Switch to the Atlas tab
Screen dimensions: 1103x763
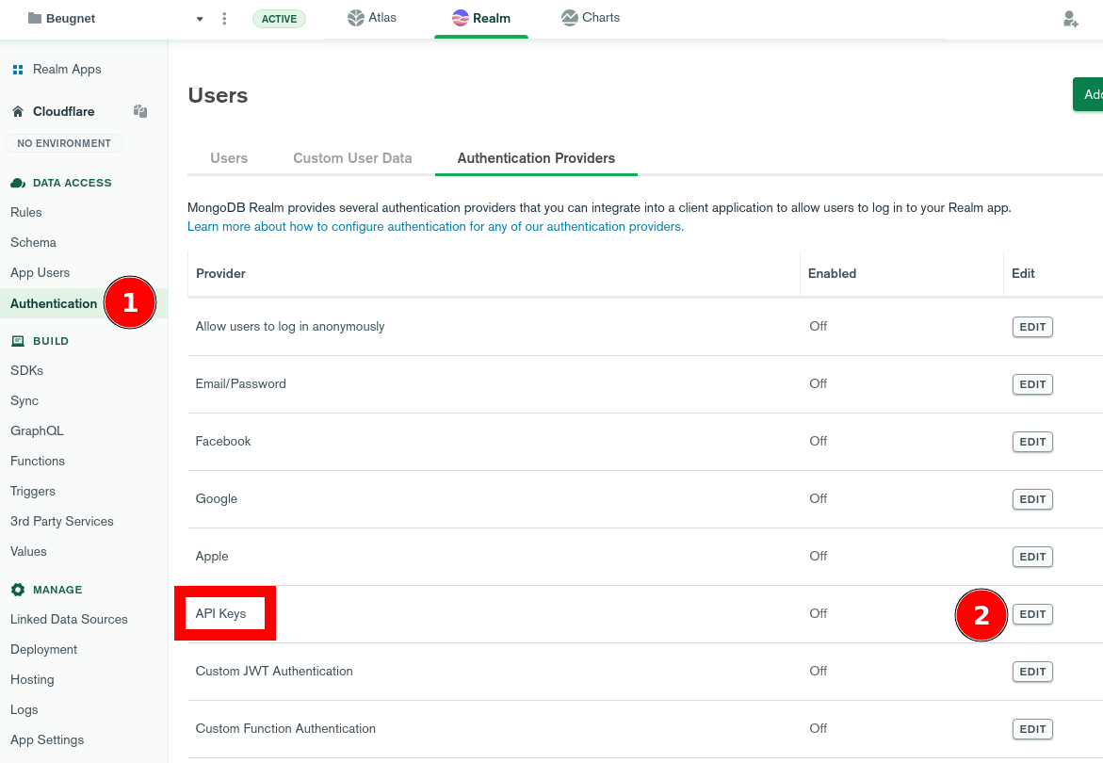click(372, 18)
